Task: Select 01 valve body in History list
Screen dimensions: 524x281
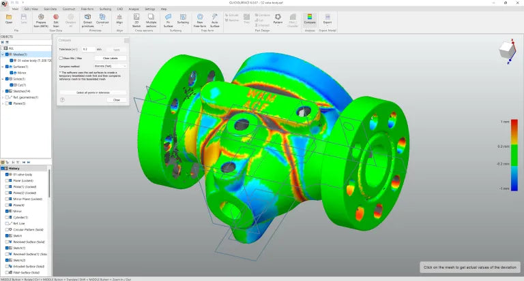Action: coord(23,174)
